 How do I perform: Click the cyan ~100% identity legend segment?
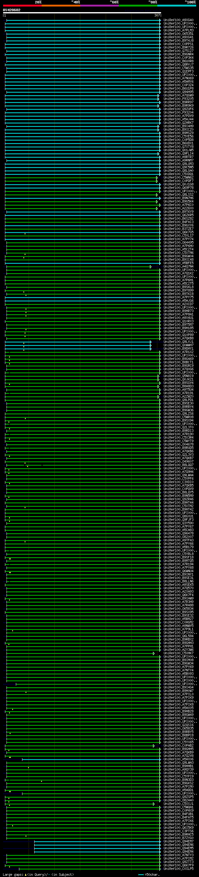177,6
